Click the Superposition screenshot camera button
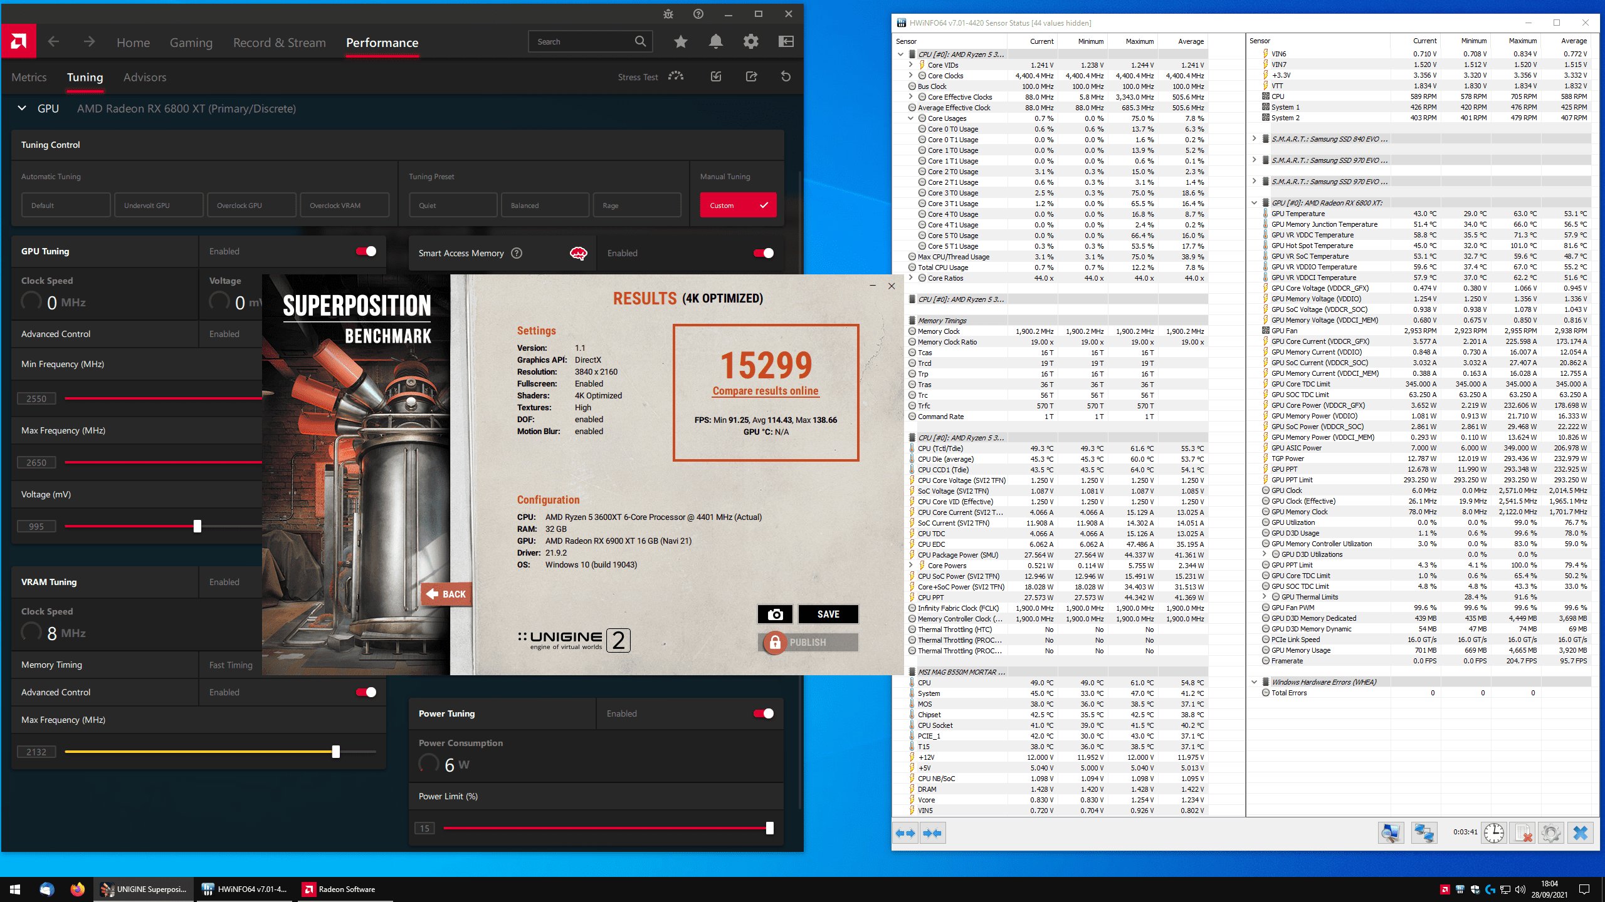The height and width of the screenshot is (902, 1605). click(x=775, y=614)
